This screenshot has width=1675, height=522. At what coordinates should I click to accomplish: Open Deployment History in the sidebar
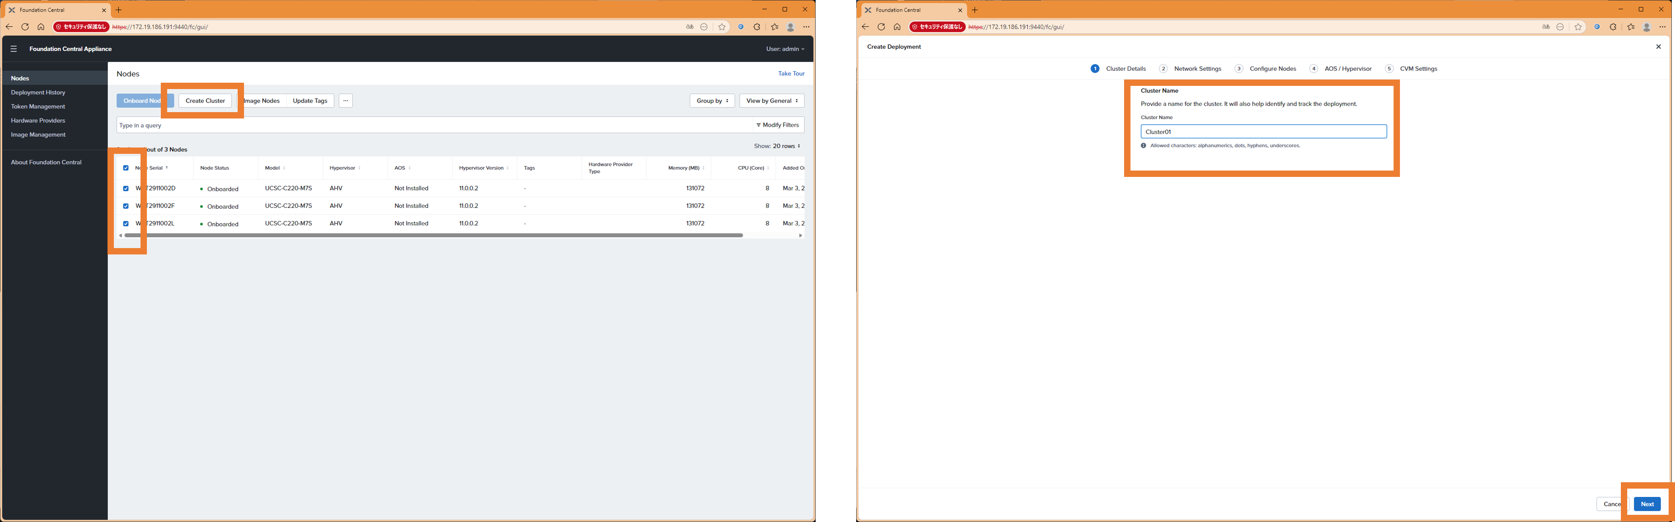coord(38,92)
